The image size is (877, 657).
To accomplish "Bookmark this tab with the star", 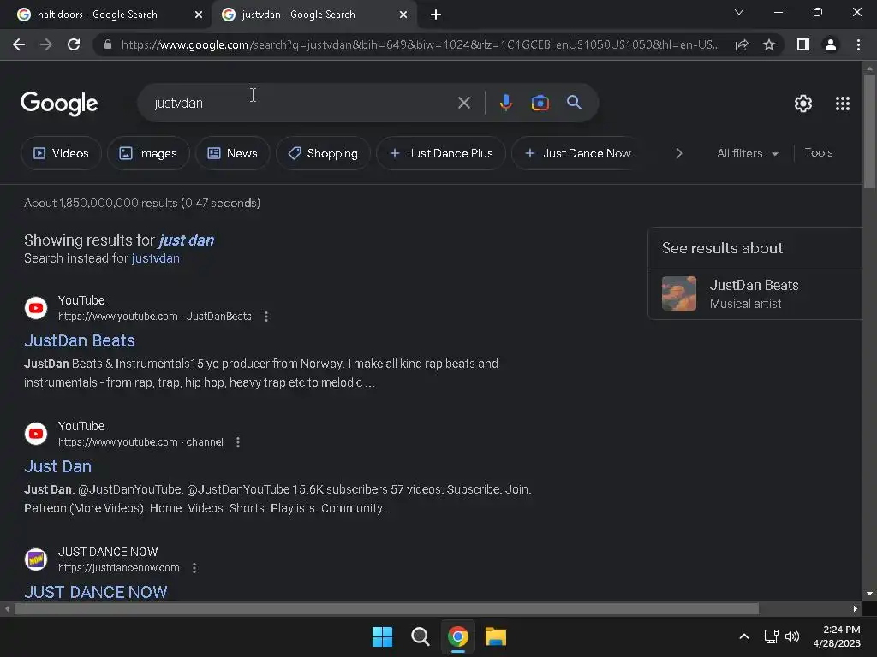I will tap(769, 44).
